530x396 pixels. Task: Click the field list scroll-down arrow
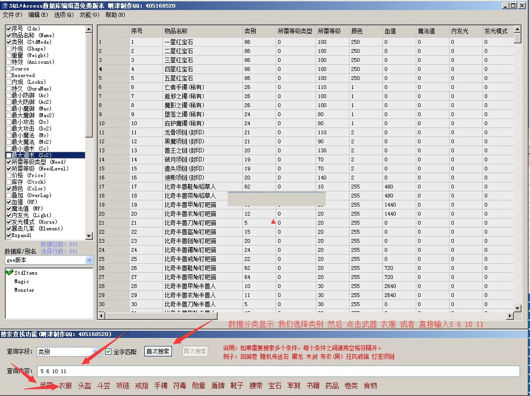click(89, 236)
